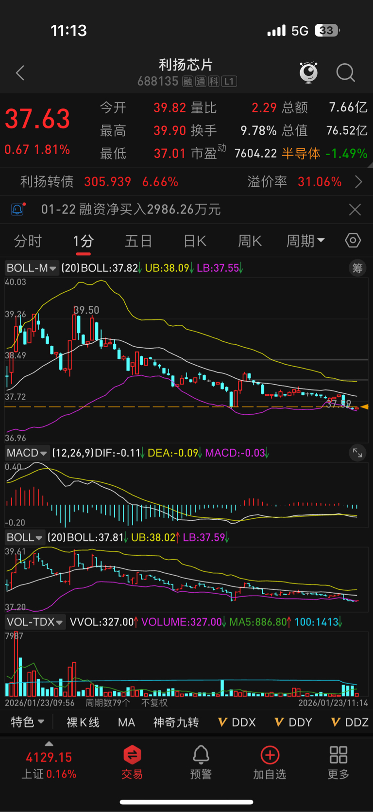Switch to the 日K tab
Image resolution: width=373 pixels, height=812 pixels.
(195, 241)
